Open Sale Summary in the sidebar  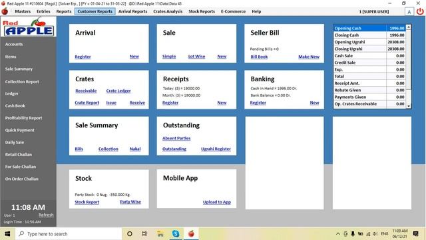point(19,69)
